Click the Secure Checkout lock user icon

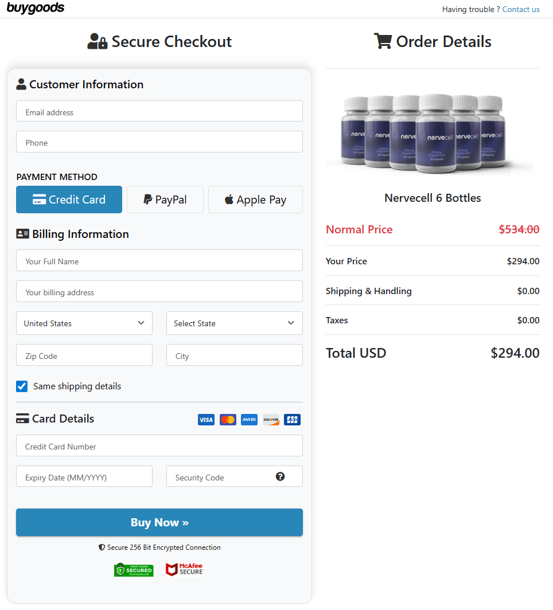click(x=97, y=41)
